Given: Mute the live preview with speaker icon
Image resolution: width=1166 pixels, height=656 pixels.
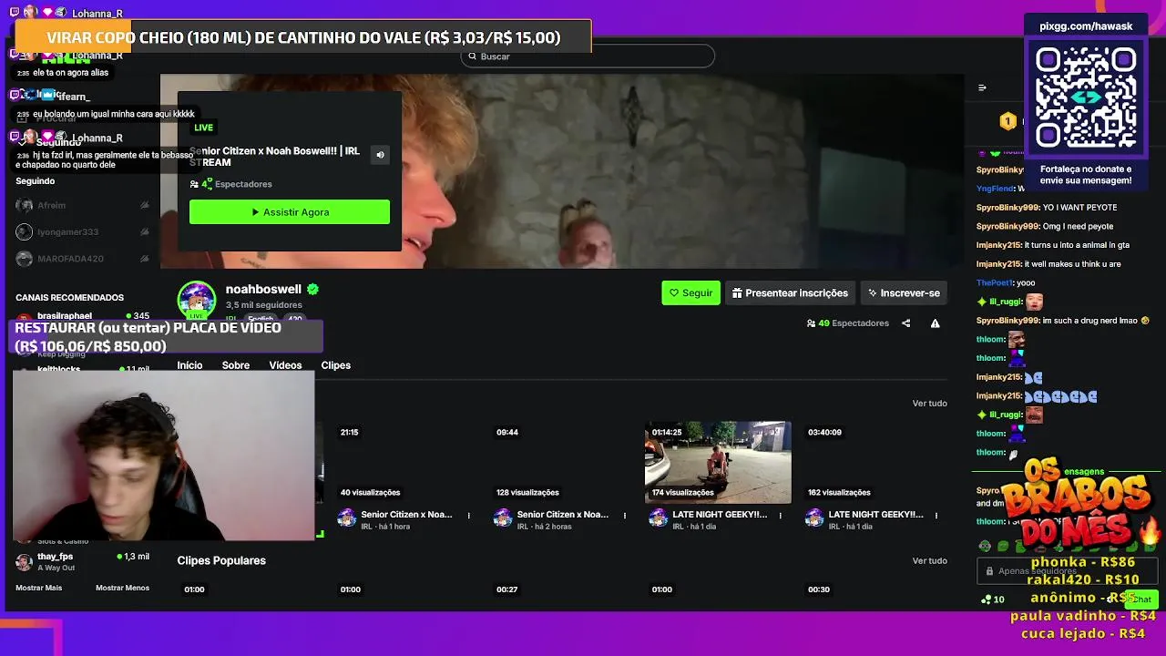Looking at the screenshot, I should [380, 155].
